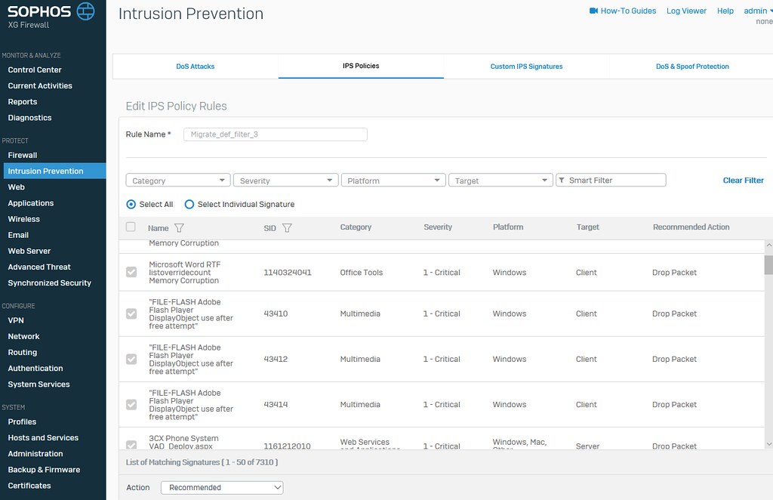The image size is (773, 500).
Task: Click the Name column filter funnel icon
Action: click(x=179, y=228)
